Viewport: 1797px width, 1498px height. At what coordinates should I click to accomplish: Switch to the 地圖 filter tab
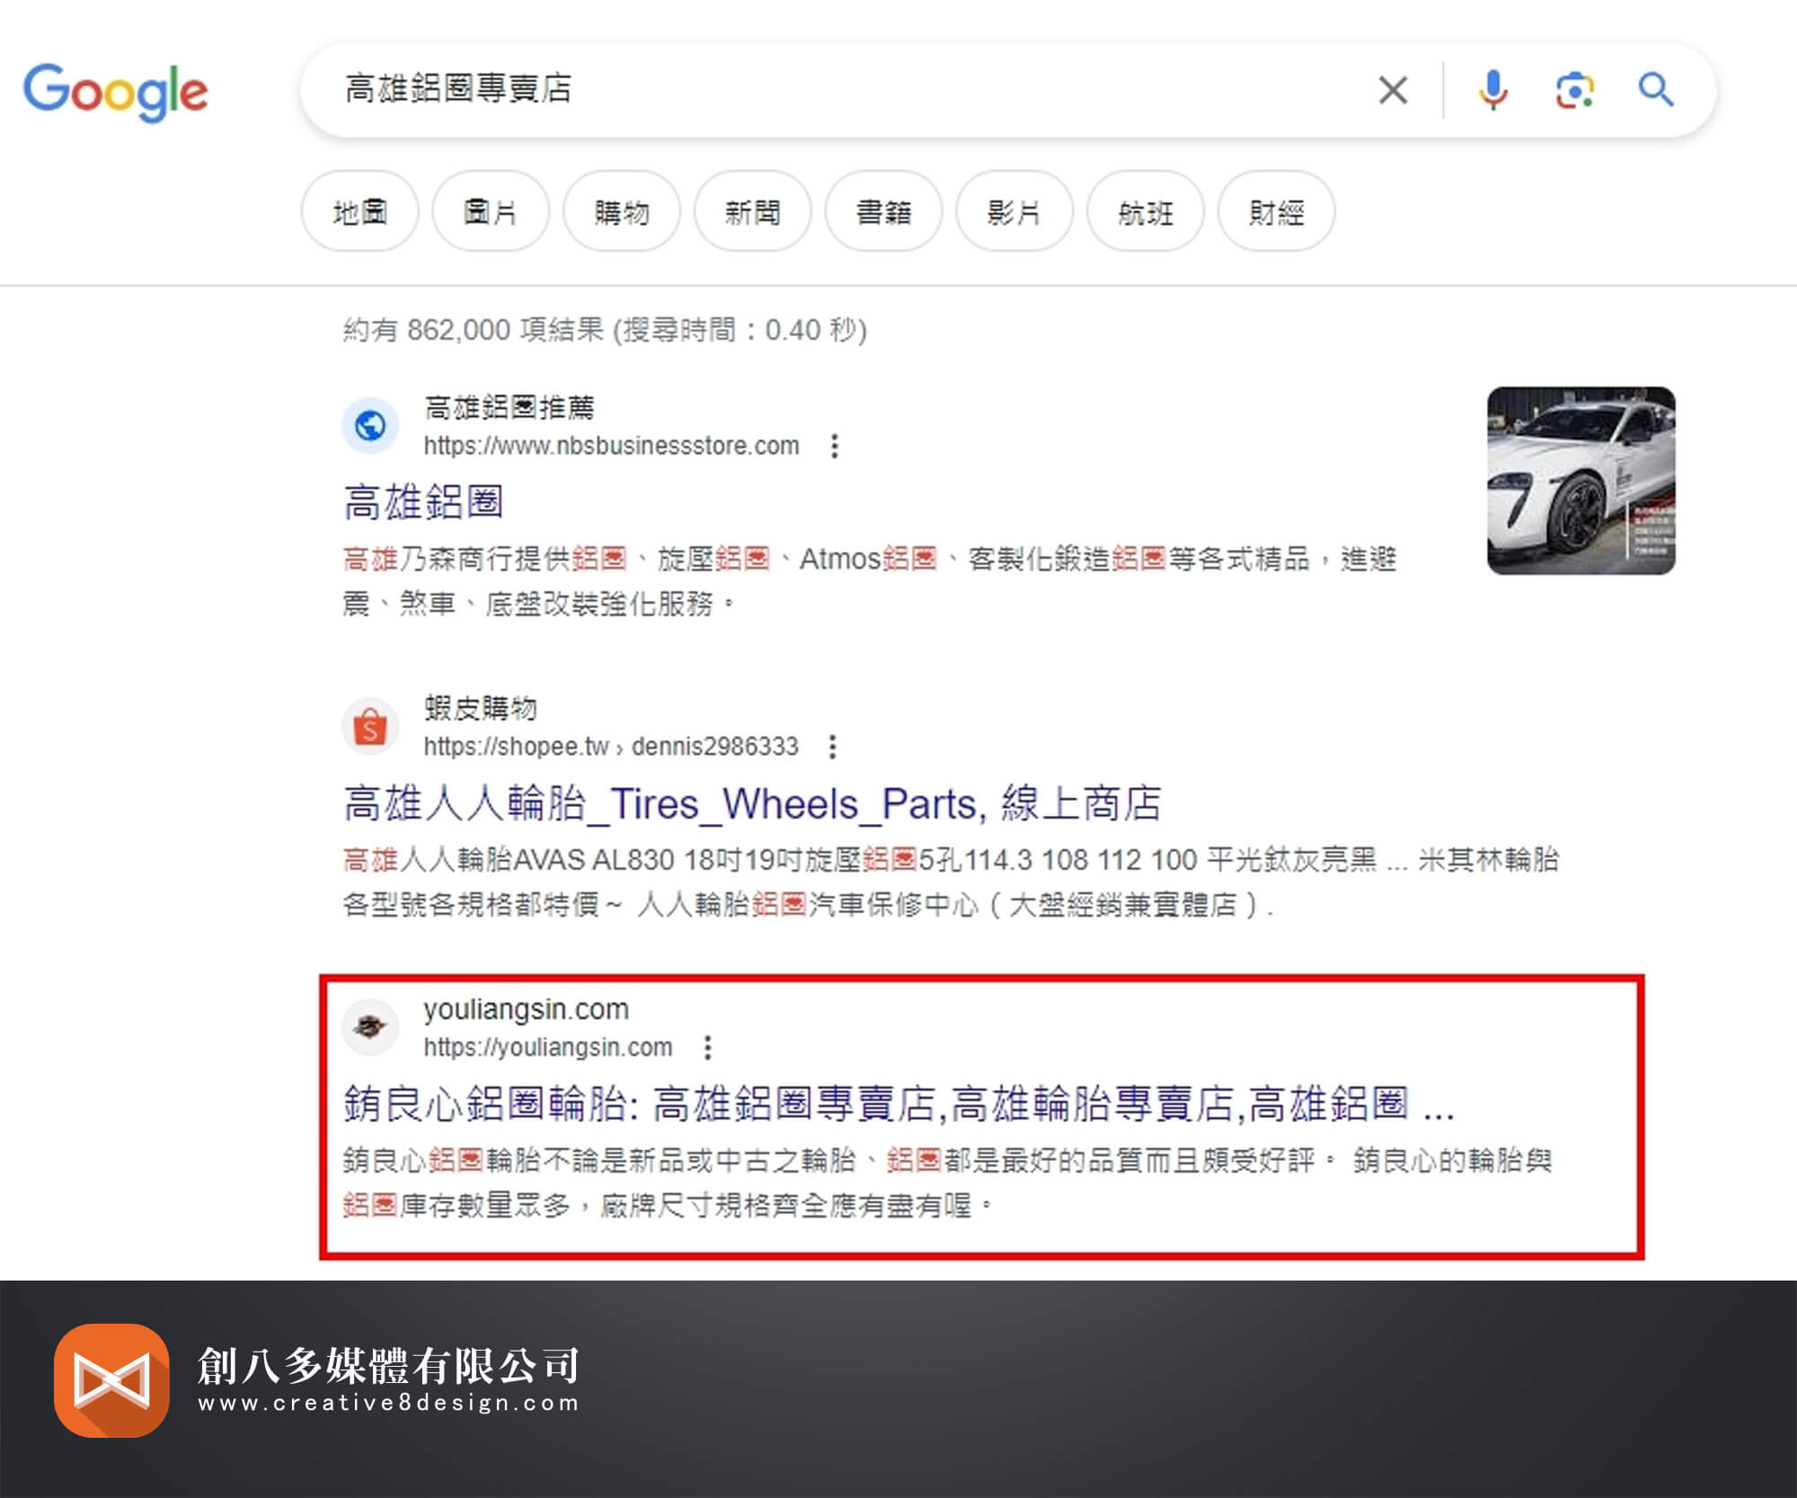359,212
